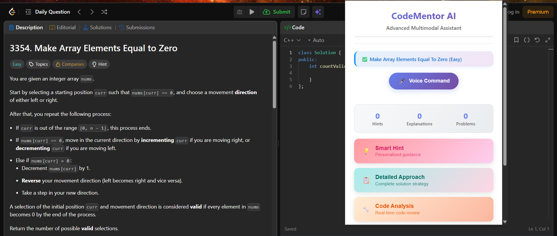Switch to the Submissions tab

[137, 28]
